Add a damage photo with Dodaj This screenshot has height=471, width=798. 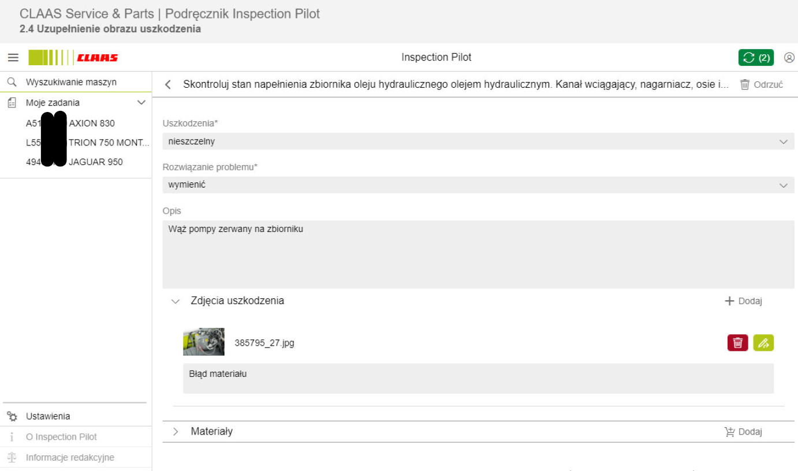[x=744, y=301]
